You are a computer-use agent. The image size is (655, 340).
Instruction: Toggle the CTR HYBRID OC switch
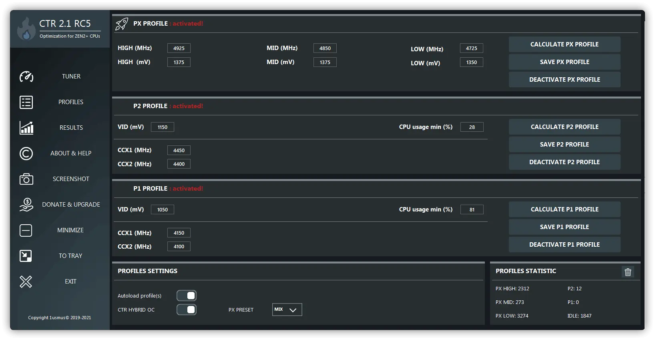coord(187,310)
